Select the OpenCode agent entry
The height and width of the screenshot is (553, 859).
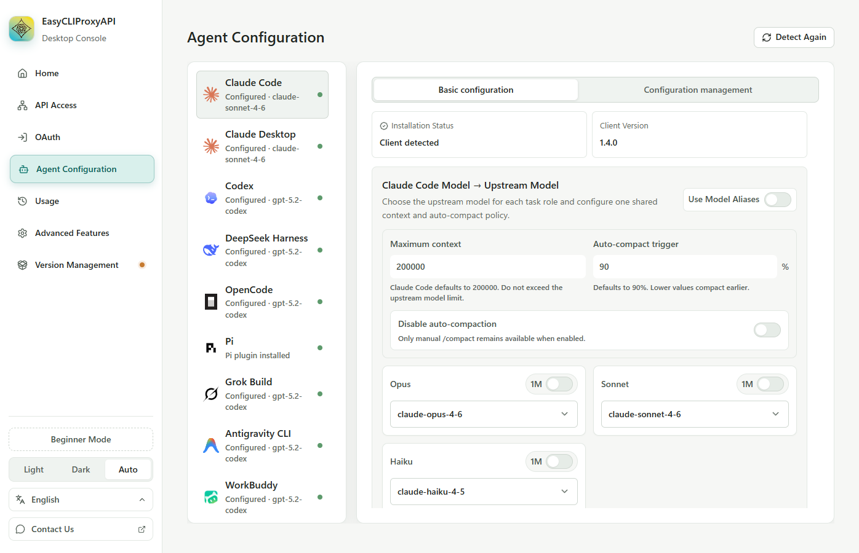[x=262, y=302]
